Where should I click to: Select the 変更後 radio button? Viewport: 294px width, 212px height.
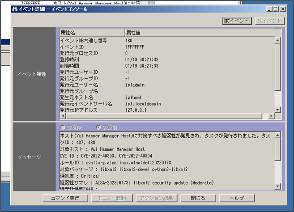[63, 127]
